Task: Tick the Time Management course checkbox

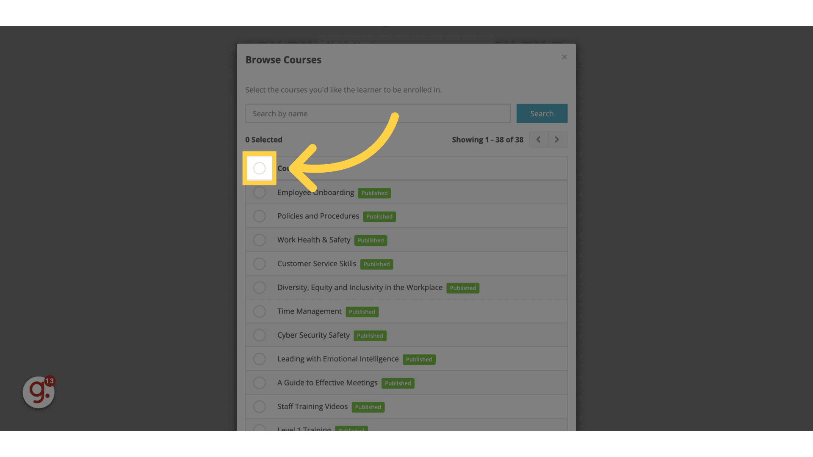Action: [260, 311]
